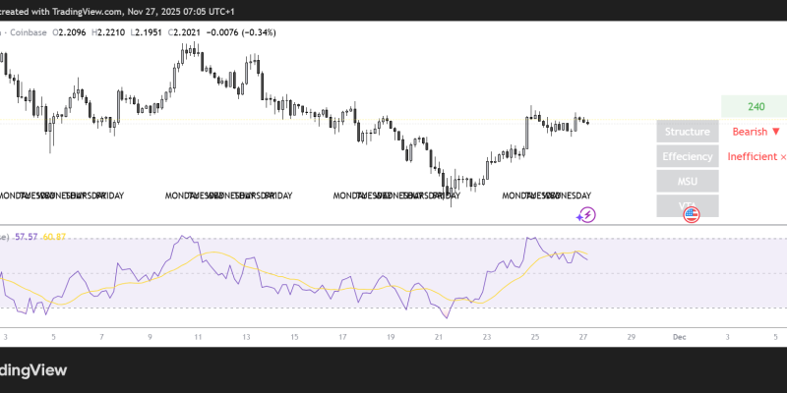This screenshot has height=393, width=787.
Task: Select the Structure row in the indicator table
Action: click(687, 132)
